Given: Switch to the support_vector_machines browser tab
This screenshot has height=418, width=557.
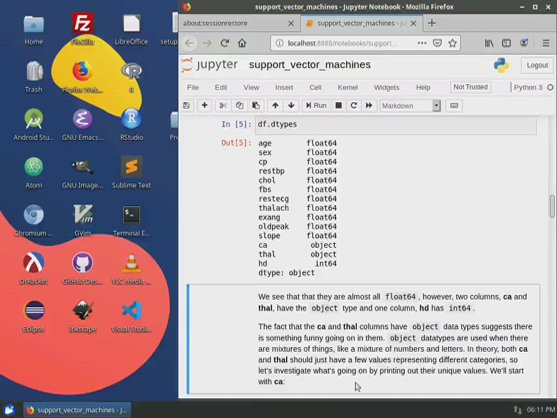Looking at the screenshot, I should [x=361, y=23].
